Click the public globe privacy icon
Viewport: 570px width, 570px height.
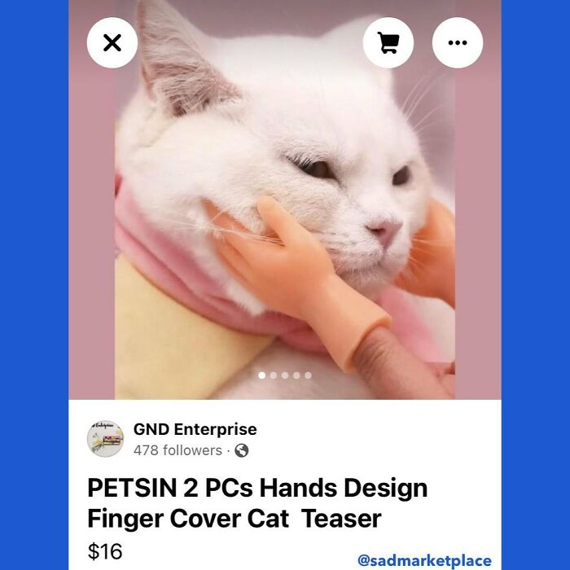point(242,451)
